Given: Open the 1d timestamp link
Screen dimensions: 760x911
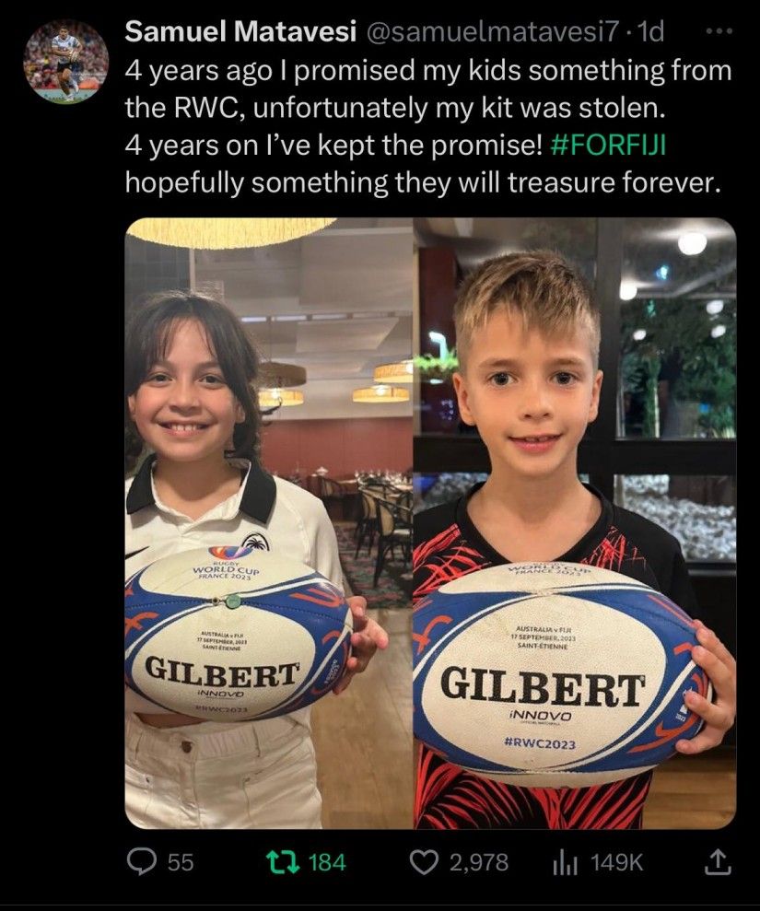Looking at the screenshot, I should point(650,32).
